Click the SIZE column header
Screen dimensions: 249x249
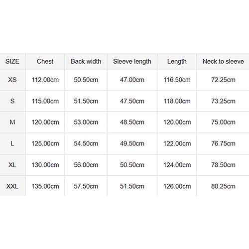(x=12, y=61)
